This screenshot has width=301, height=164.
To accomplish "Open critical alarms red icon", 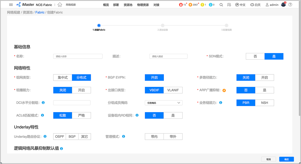I will [181, 5].
